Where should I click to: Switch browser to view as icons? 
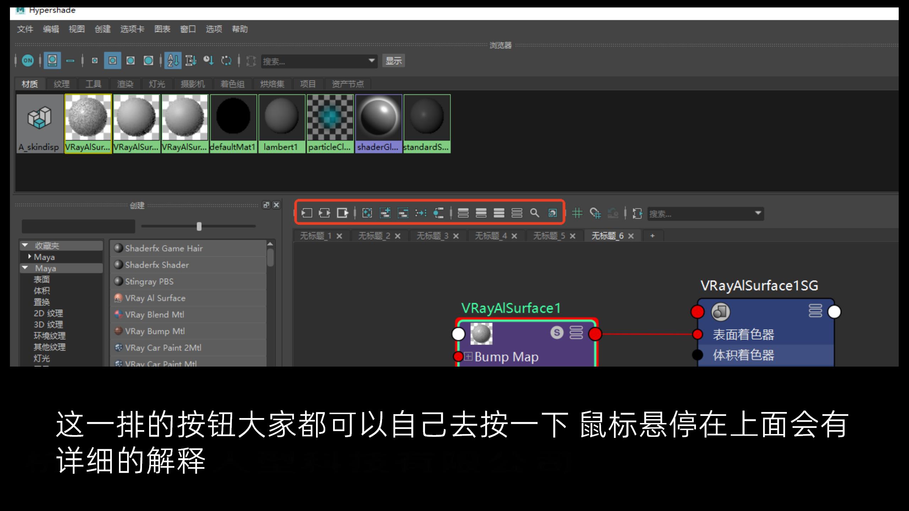coord(52,61)
